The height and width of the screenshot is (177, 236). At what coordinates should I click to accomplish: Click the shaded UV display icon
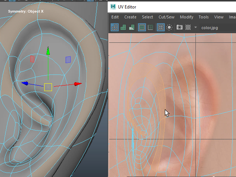123,27
